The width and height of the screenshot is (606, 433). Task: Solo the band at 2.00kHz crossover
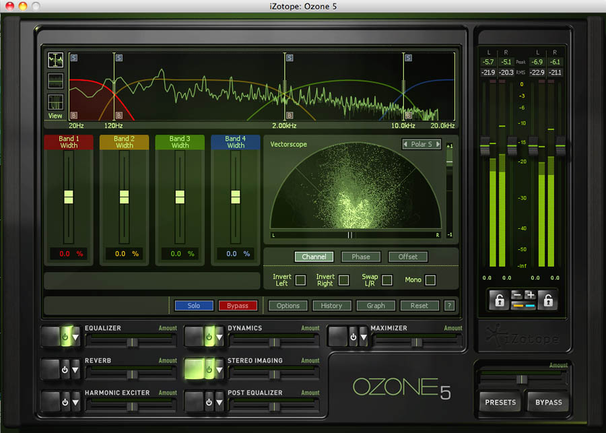click(x=290, y=58)
